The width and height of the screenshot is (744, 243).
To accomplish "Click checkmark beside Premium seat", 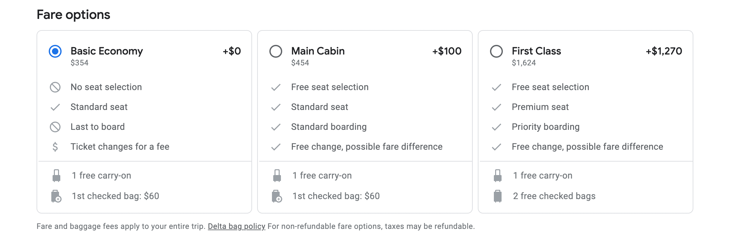I will pyautogui.click(x=496, y=107).
